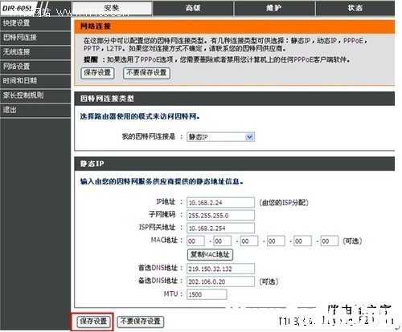Click the 复制MAC地址 button

[x=210, y=254]
